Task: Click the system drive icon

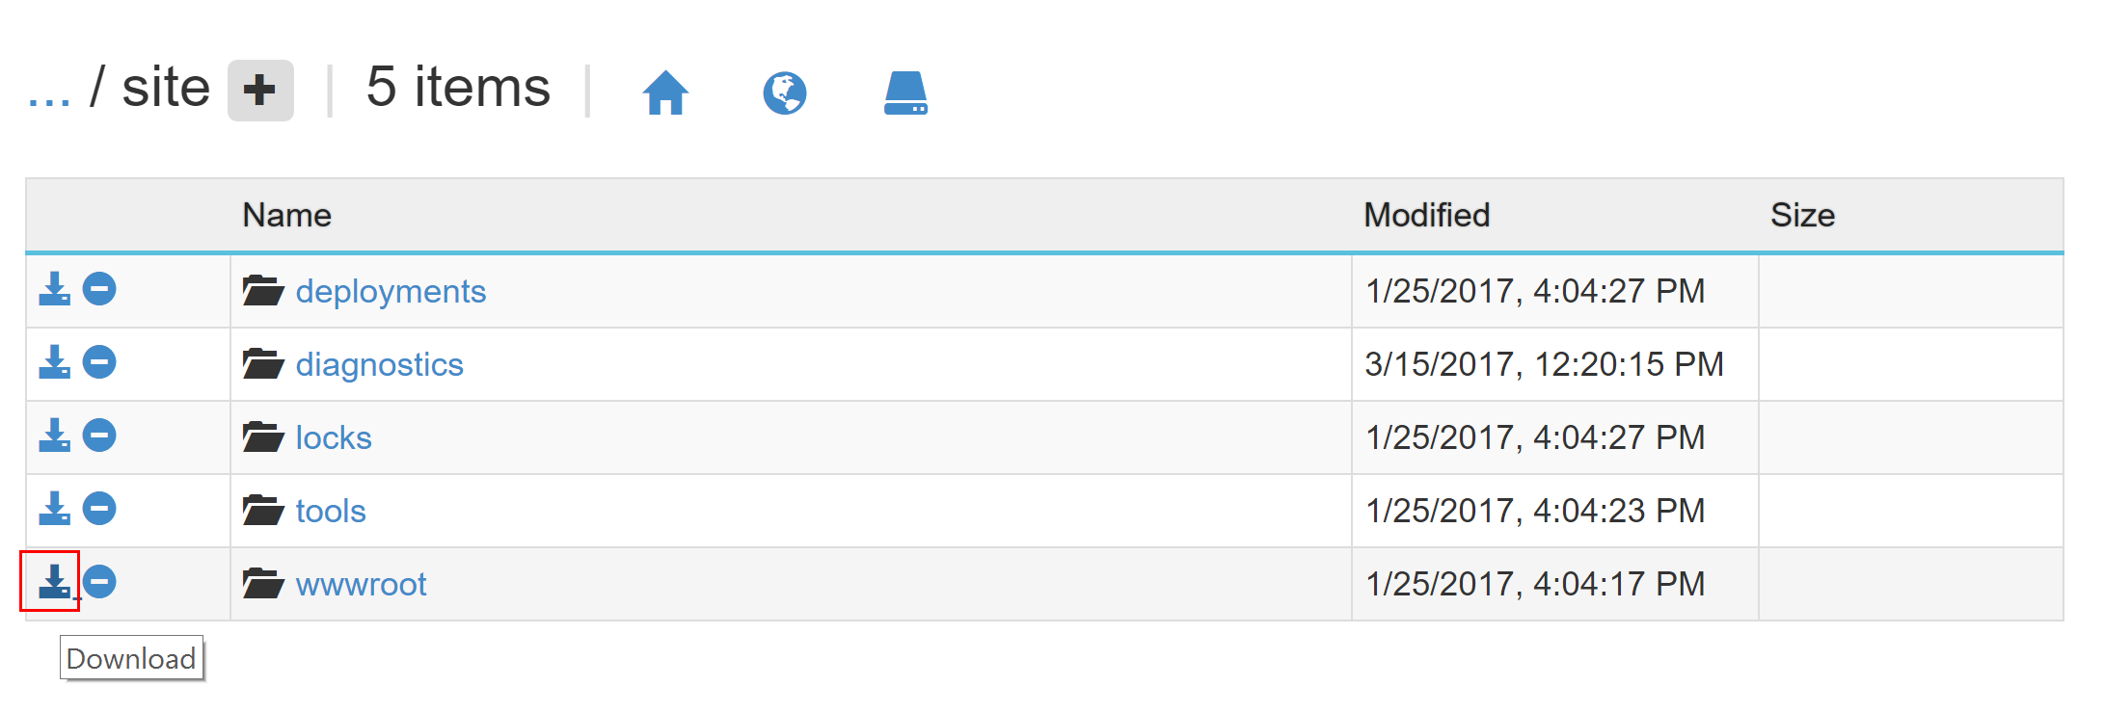Action: pos(905,92)
